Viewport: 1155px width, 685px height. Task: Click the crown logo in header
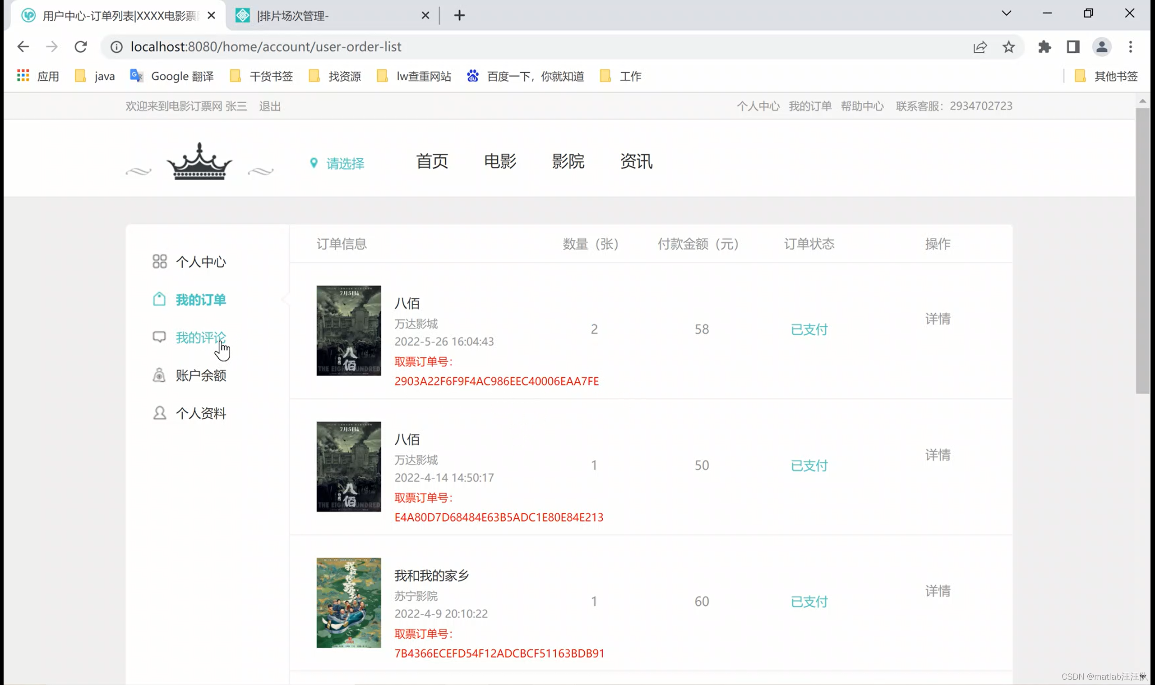click(199, 161)
